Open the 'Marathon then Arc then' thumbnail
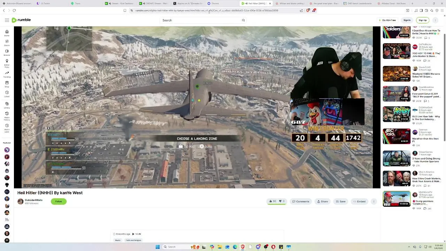 (x=397, y=136)
